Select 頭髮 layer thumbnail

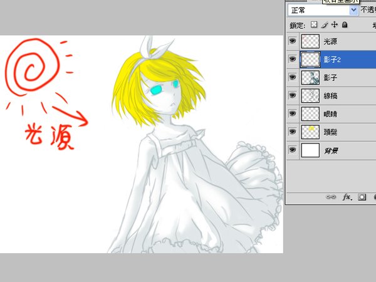tap(310, 132)
